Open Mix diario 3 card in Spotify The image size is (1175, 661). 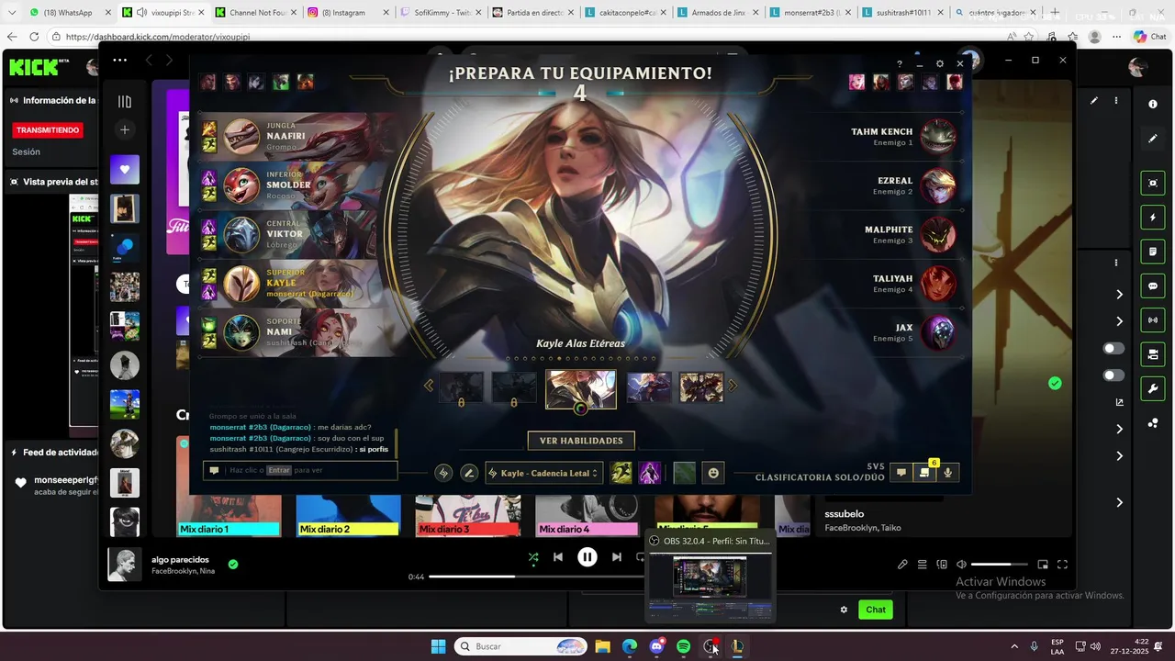pos(468,514)
